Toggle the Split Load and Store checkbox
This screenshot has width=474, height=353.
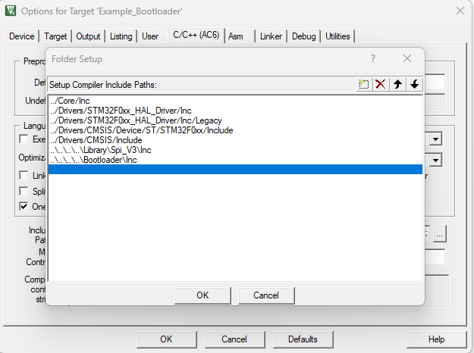(24, 191)
